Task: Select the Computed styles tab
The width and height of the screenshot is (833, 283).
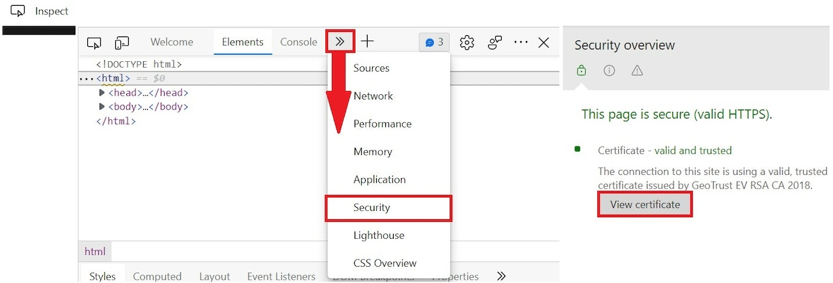Action: pyautogui.click(x=157, y=276)
